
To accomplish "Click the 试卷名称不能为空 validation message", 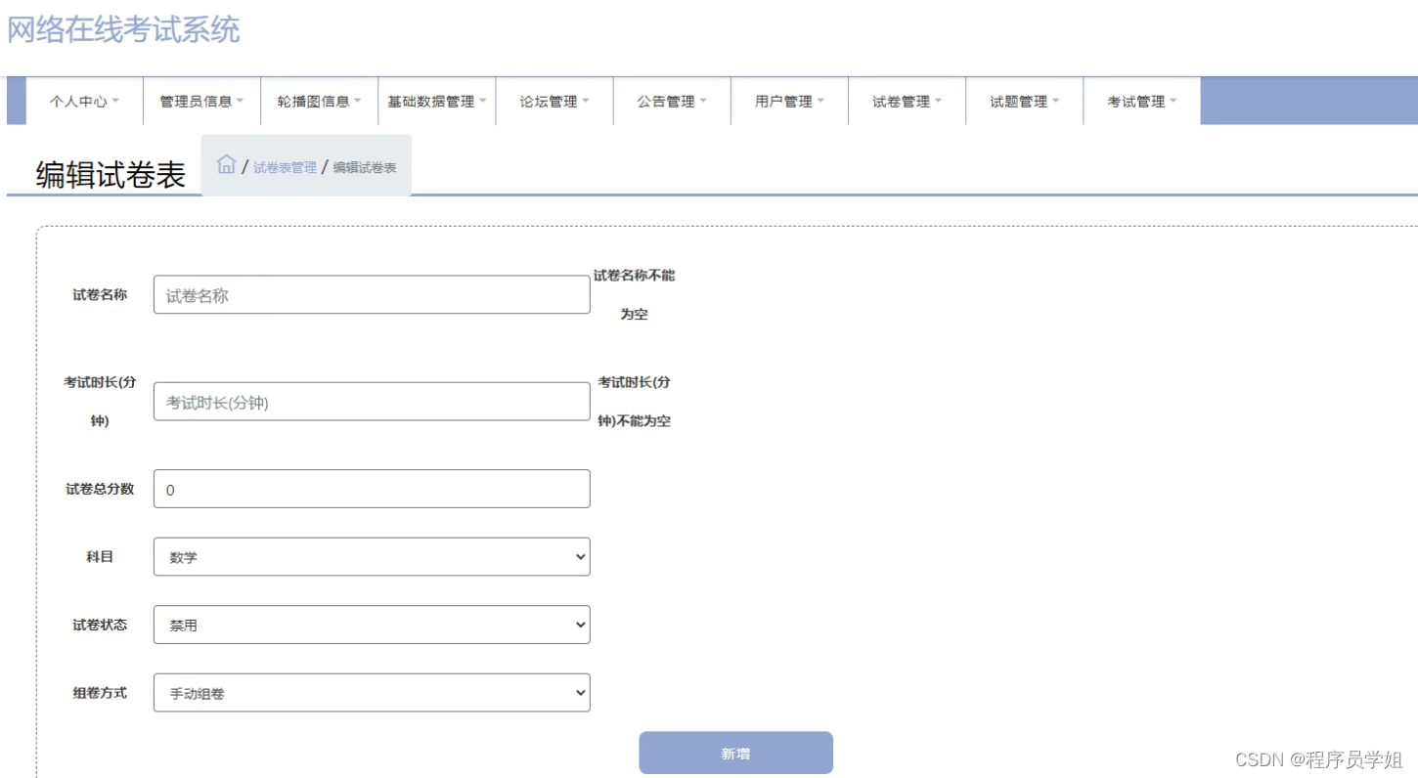I will 634,295.
